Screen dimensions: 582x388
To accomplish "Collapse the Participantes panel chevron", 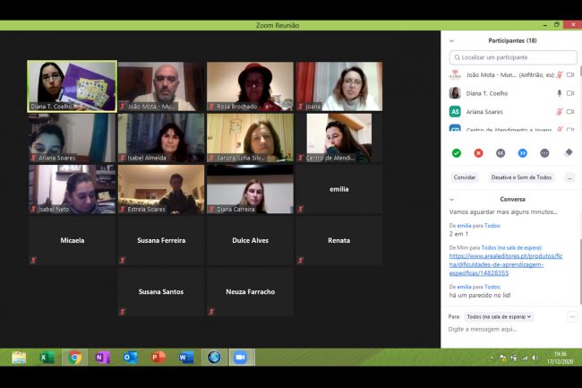I will (451, 41).
